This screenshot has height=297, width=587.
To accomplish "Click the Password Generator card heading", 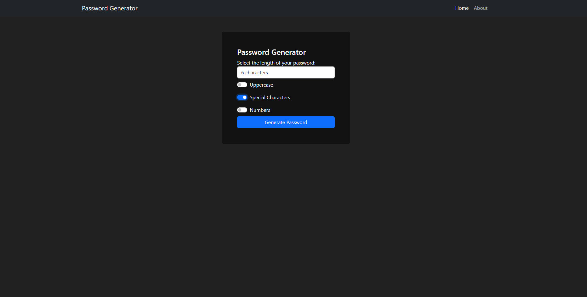I will [x=271, y=52].
